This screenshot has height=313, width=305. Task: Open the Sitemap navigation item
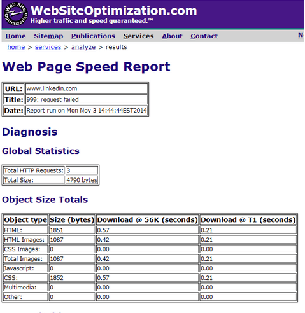pos(48,36)
